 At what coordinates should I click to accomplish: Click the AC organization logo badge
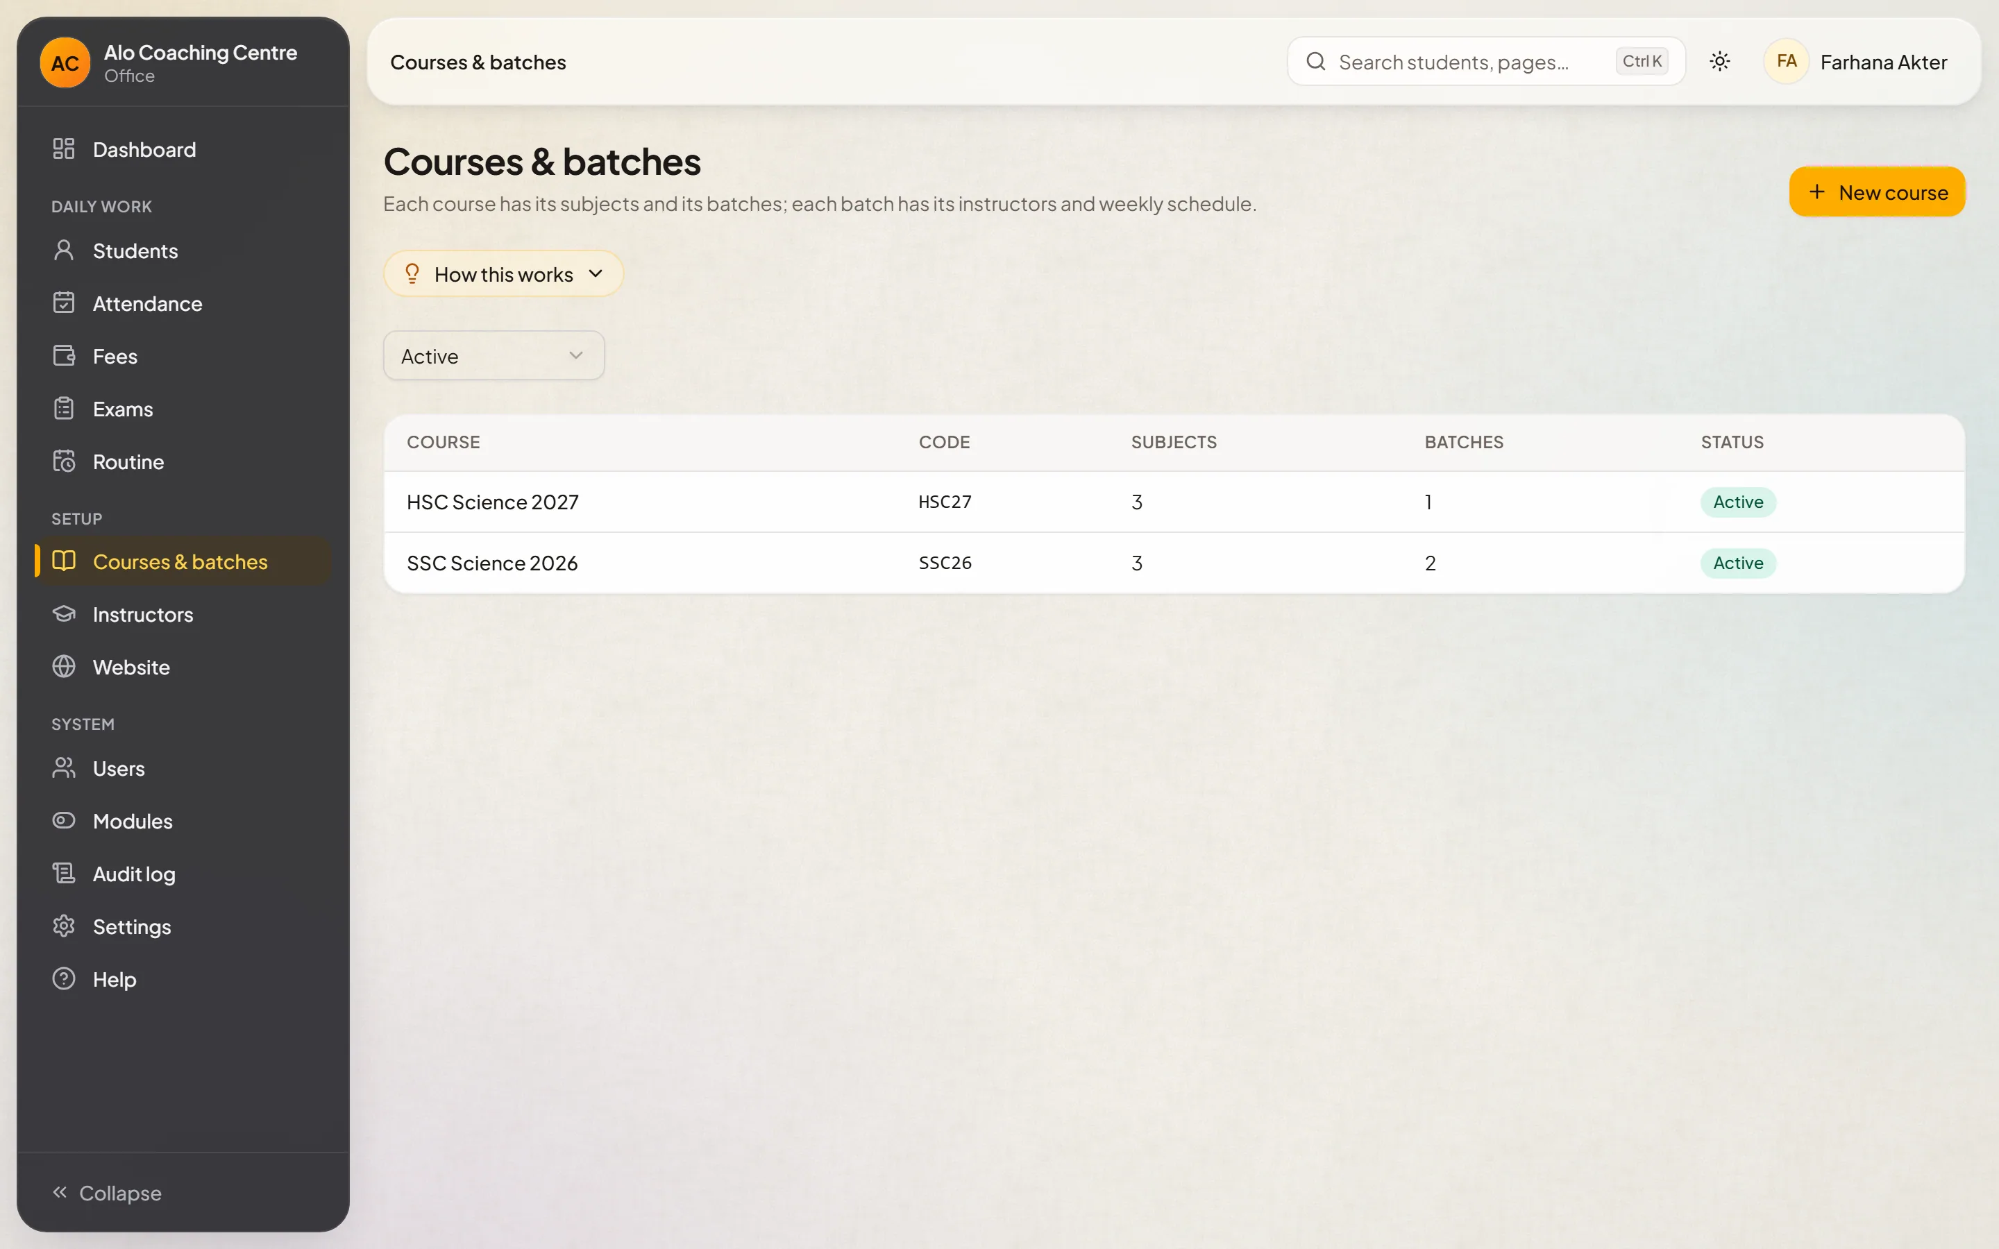(x=65, y=62)
